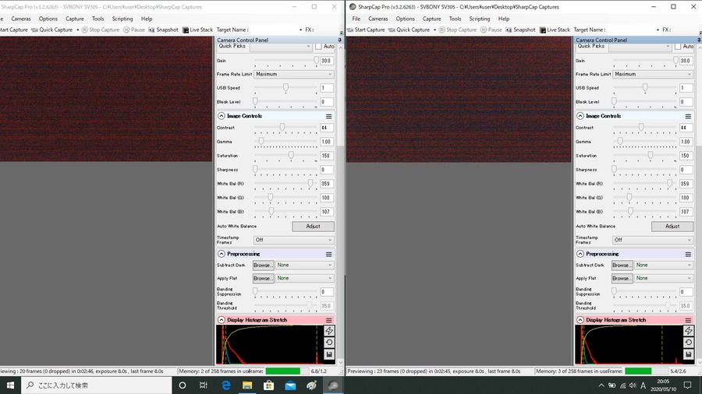Open Image Controls options menu, left window

click(328, 116)
